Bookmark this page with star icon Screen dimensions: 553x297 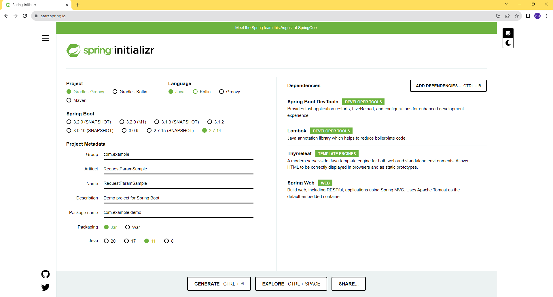pyautogui.click(x=517, y=16)
